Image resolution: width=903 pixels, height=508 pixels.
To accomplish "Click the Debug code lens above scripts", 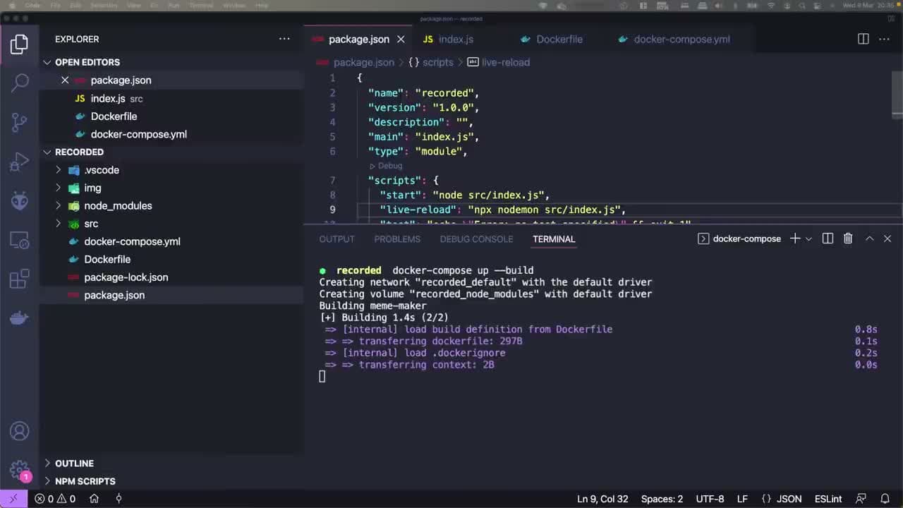I will pos(385,166).
